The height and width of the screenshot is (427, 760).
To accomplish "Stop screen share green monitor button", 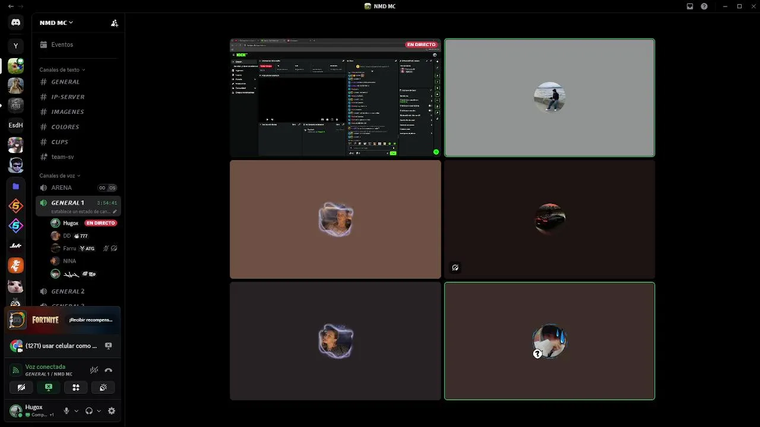I will [49, 387].
